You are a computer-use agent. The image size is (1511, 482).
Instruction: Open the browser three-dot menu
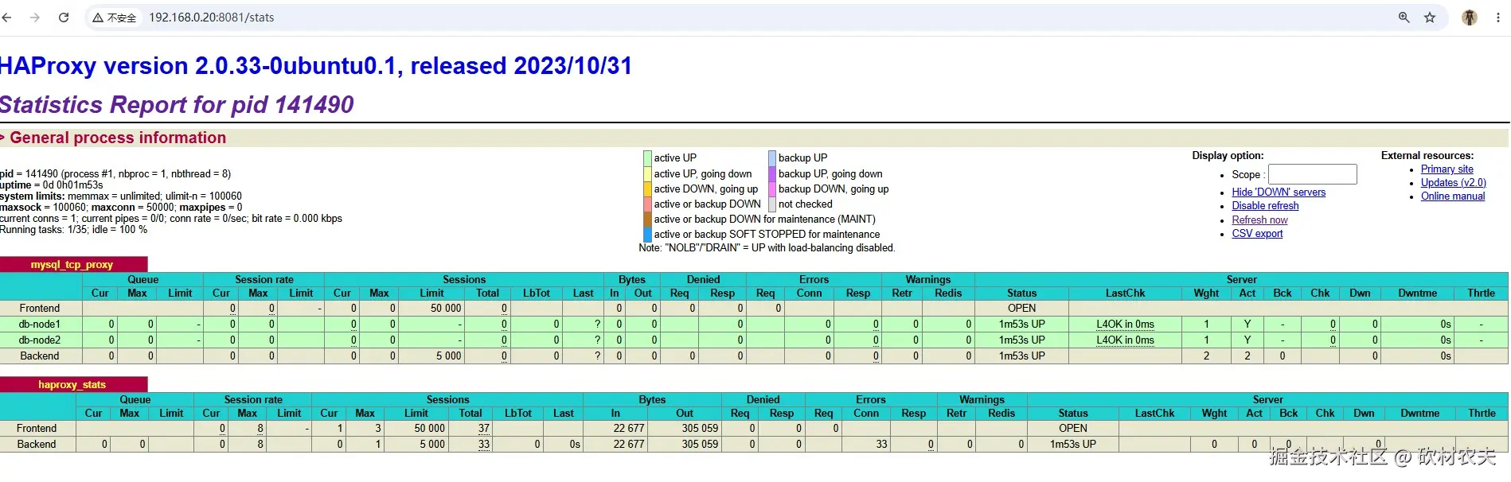[x=1498, y=17]
